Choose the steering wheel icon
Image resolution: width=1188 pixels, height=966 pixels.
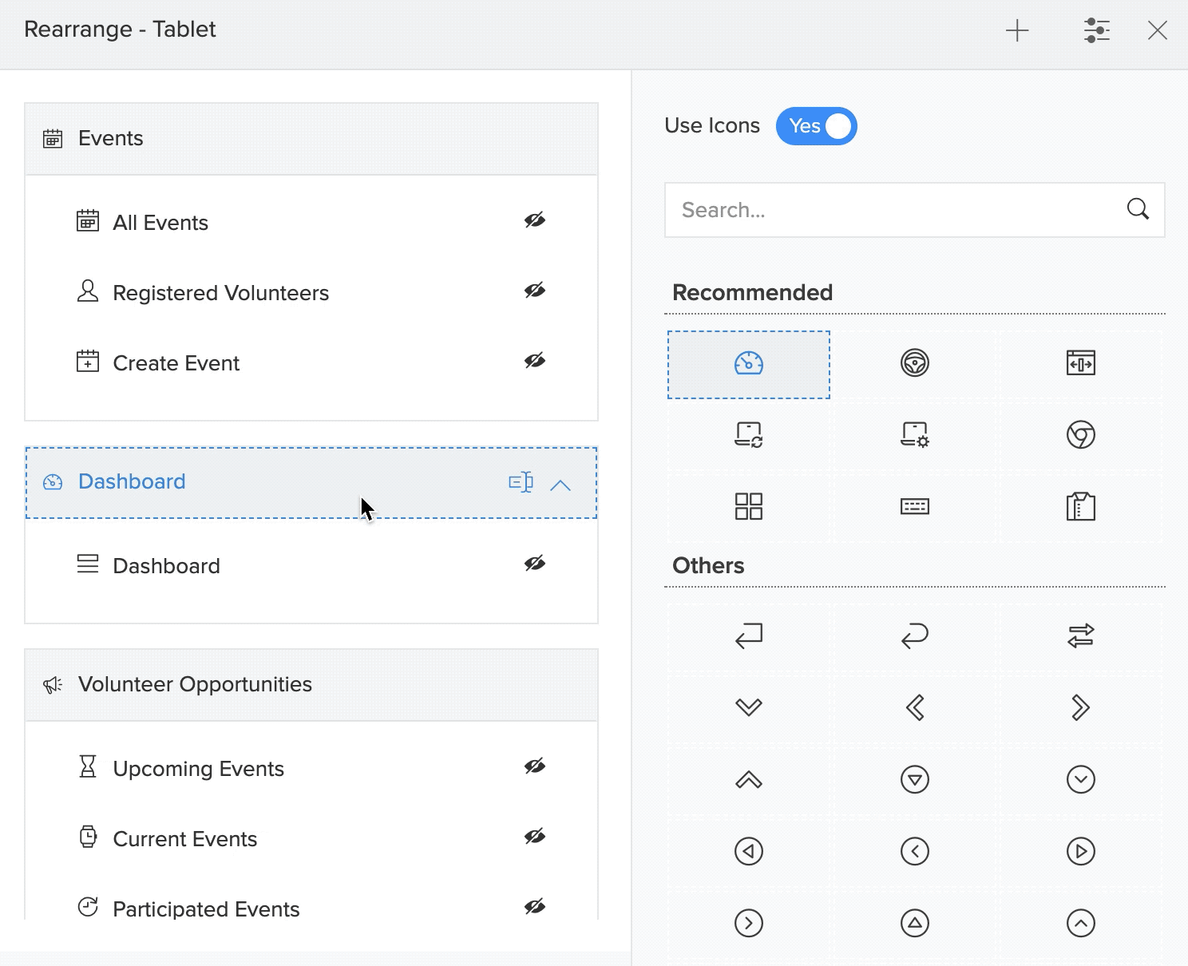914,363
